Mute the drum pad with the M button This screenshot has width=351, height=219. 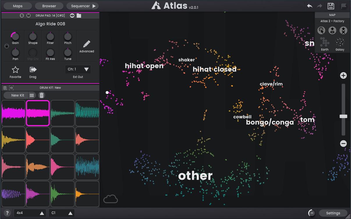29,15
